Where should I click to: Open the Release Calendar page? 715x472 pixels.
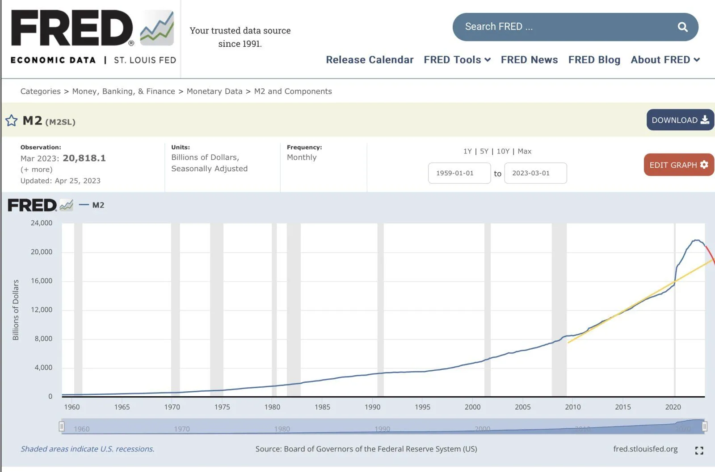click(369, 60)
